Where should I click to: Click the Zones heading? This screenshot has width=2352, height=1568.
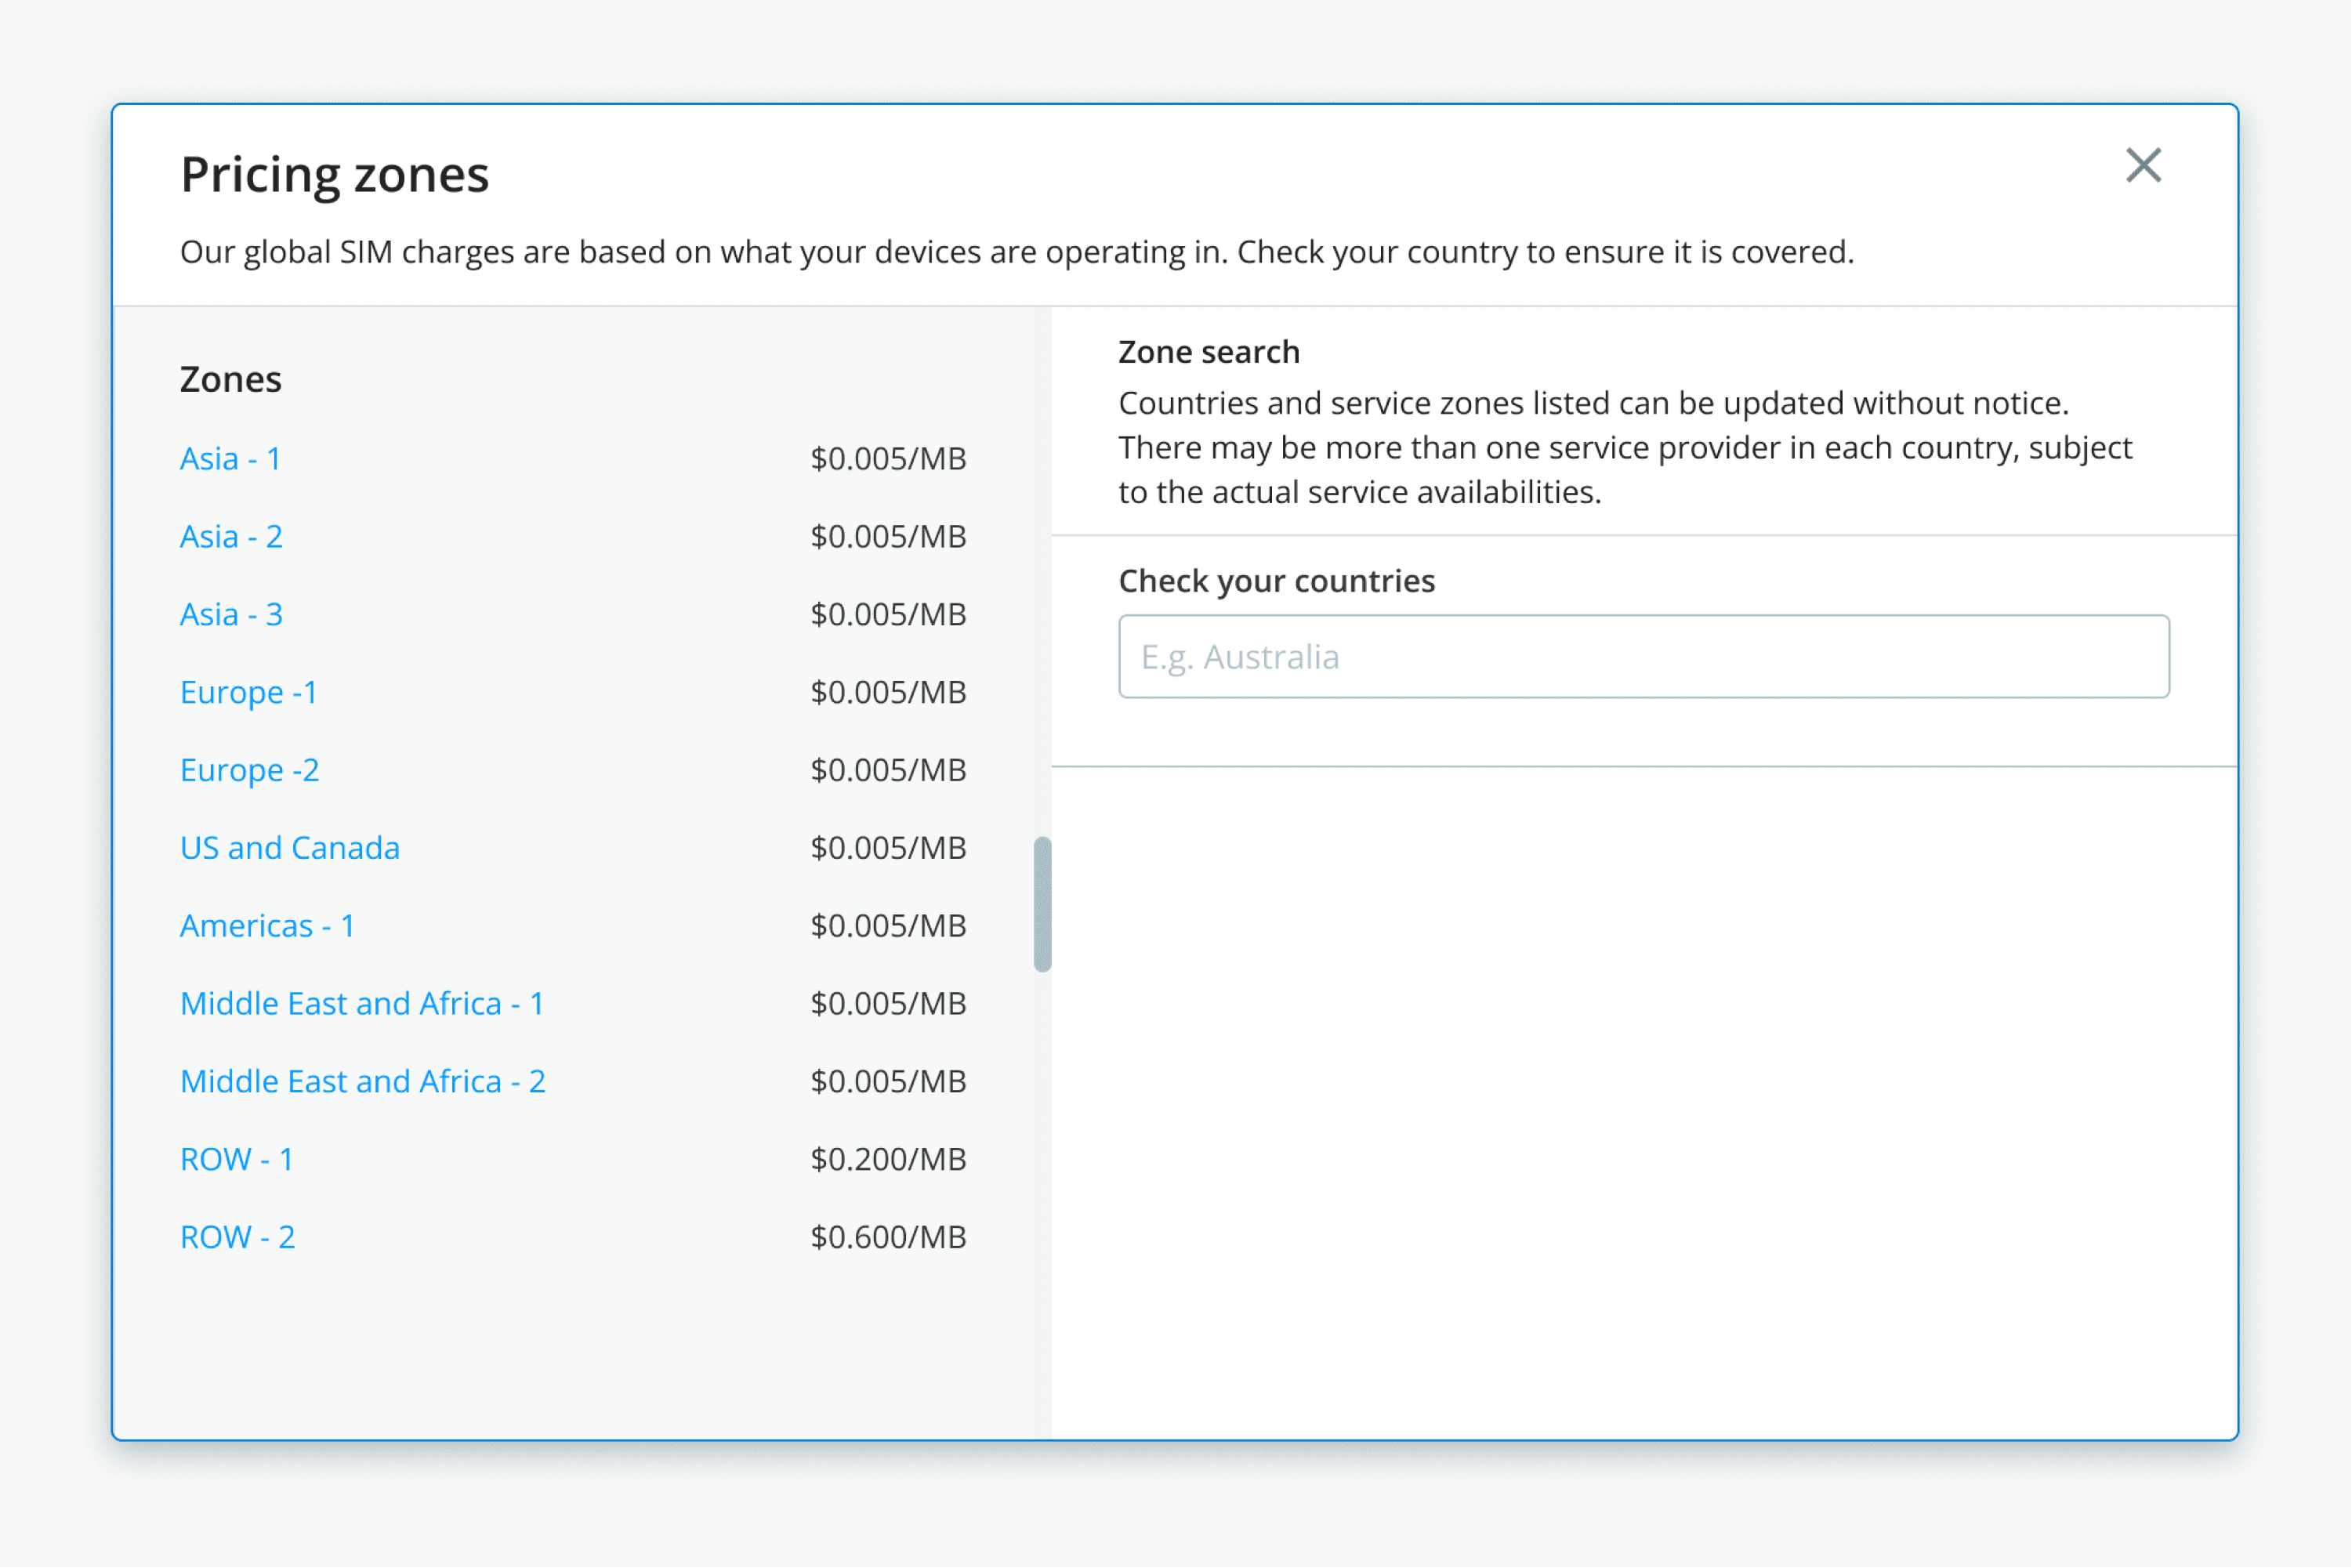(x=231, y=380)
